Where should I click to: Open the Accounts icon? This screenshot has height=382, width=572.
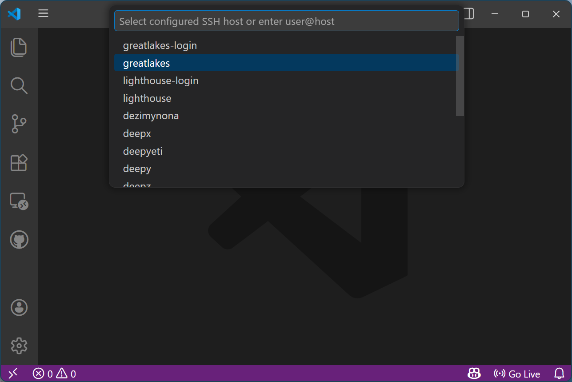[x=19, y=307]
